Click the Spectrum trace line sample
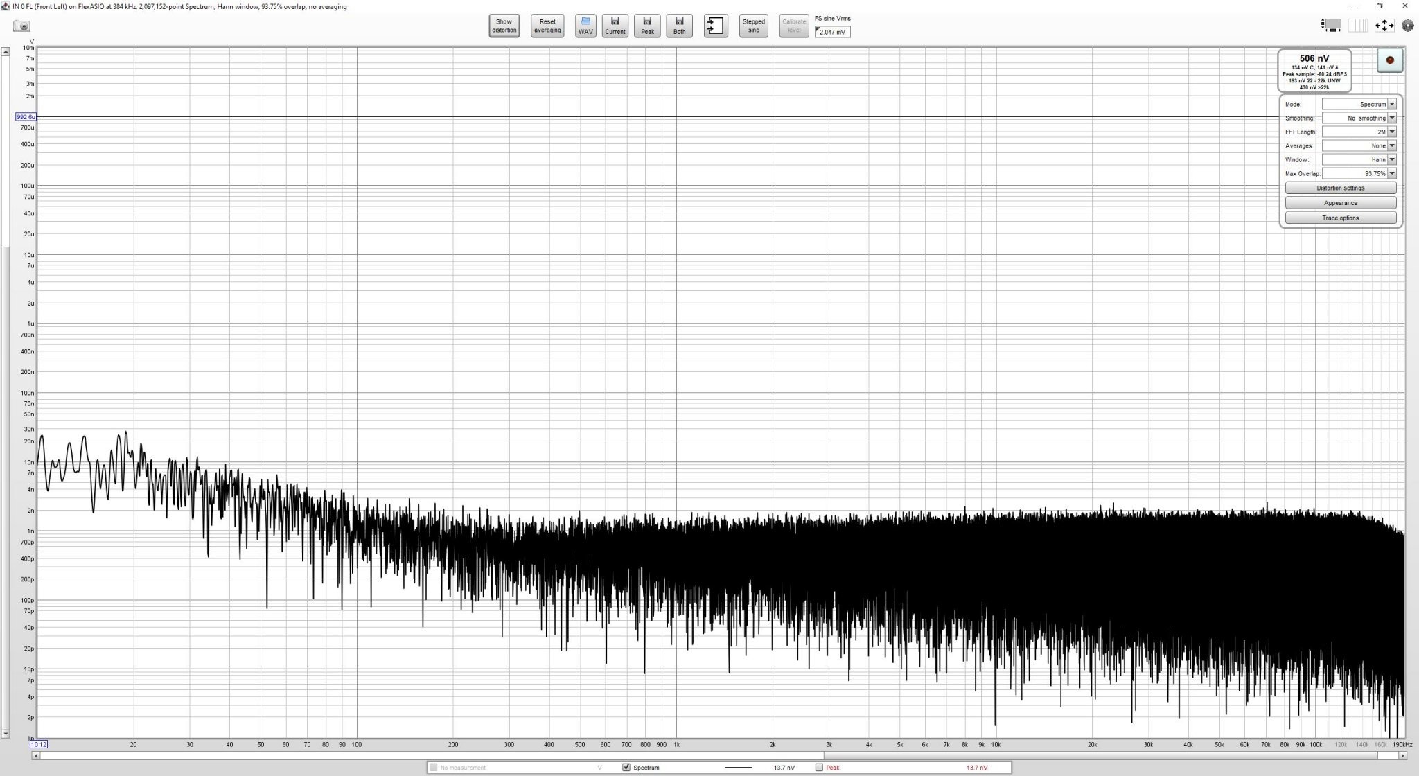 click(738, 768)
